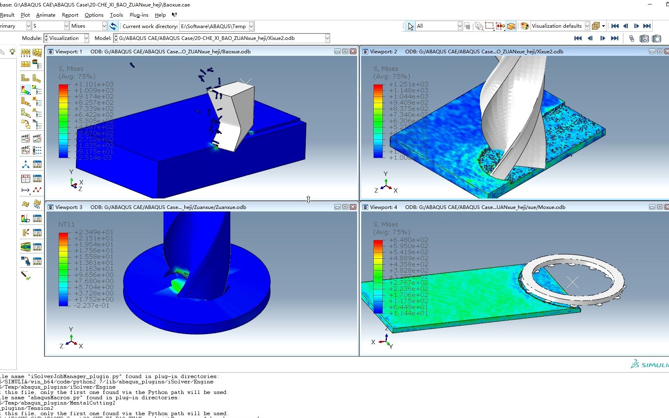Expand the selection filter All dropdown
669x418 pixels.
pyautogui.click(x=460, y=26)
